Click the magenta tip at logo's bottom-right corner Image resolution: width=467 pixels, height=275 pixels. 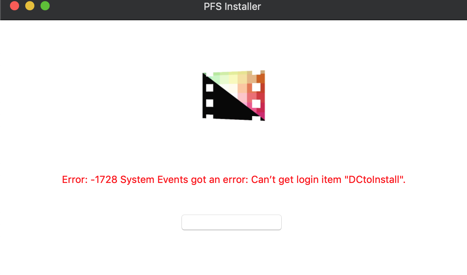(261, 114)
